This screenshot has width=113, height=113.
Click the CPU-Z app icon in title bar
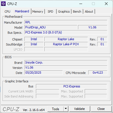pos(3,4)
